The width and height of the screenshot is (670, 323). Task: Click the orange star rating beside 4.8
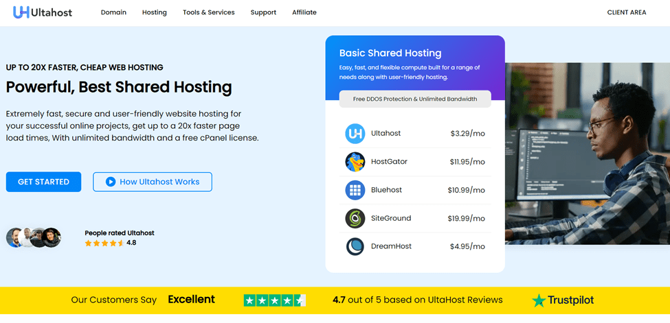104,243
